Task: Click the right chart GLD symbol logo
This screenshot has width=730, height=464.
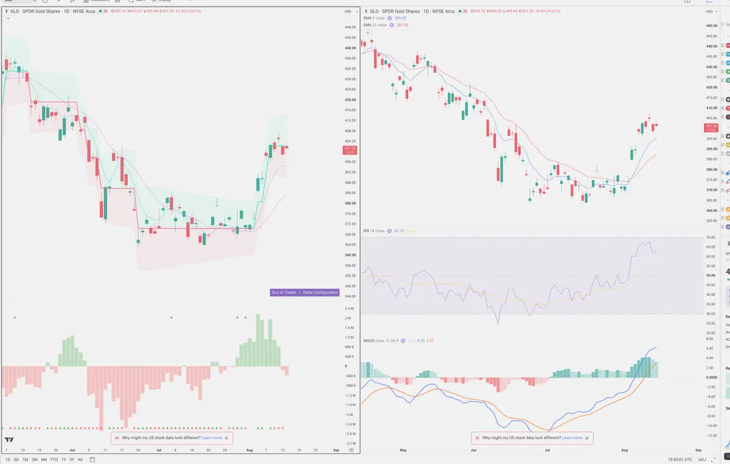Action: [366, 11]
